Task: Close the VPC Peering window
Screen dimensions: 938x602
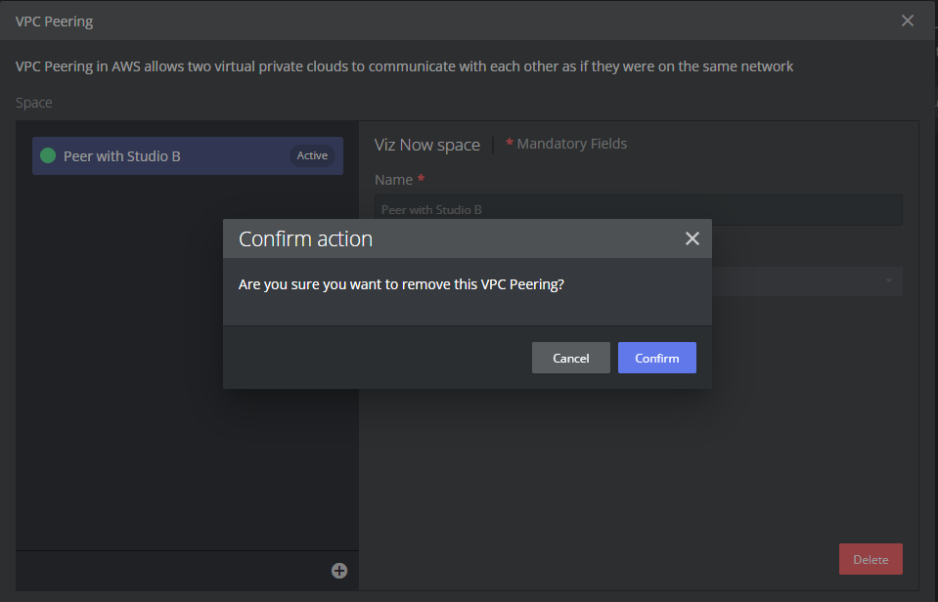Action: pyautogui.click(x=907, y=21)
